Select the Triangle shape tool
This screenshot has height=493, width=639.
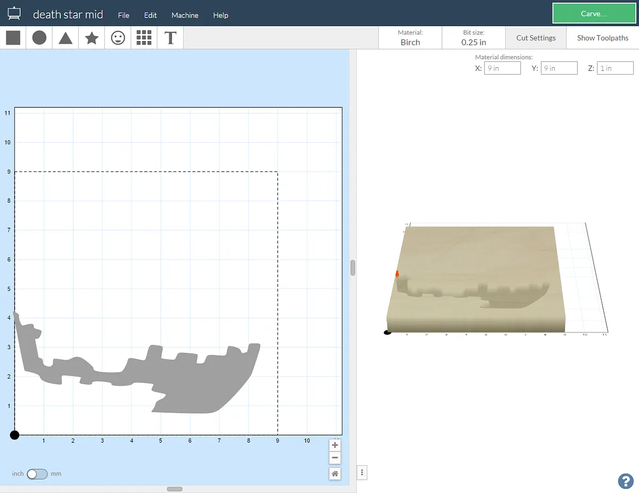click(x=65, y=38)
